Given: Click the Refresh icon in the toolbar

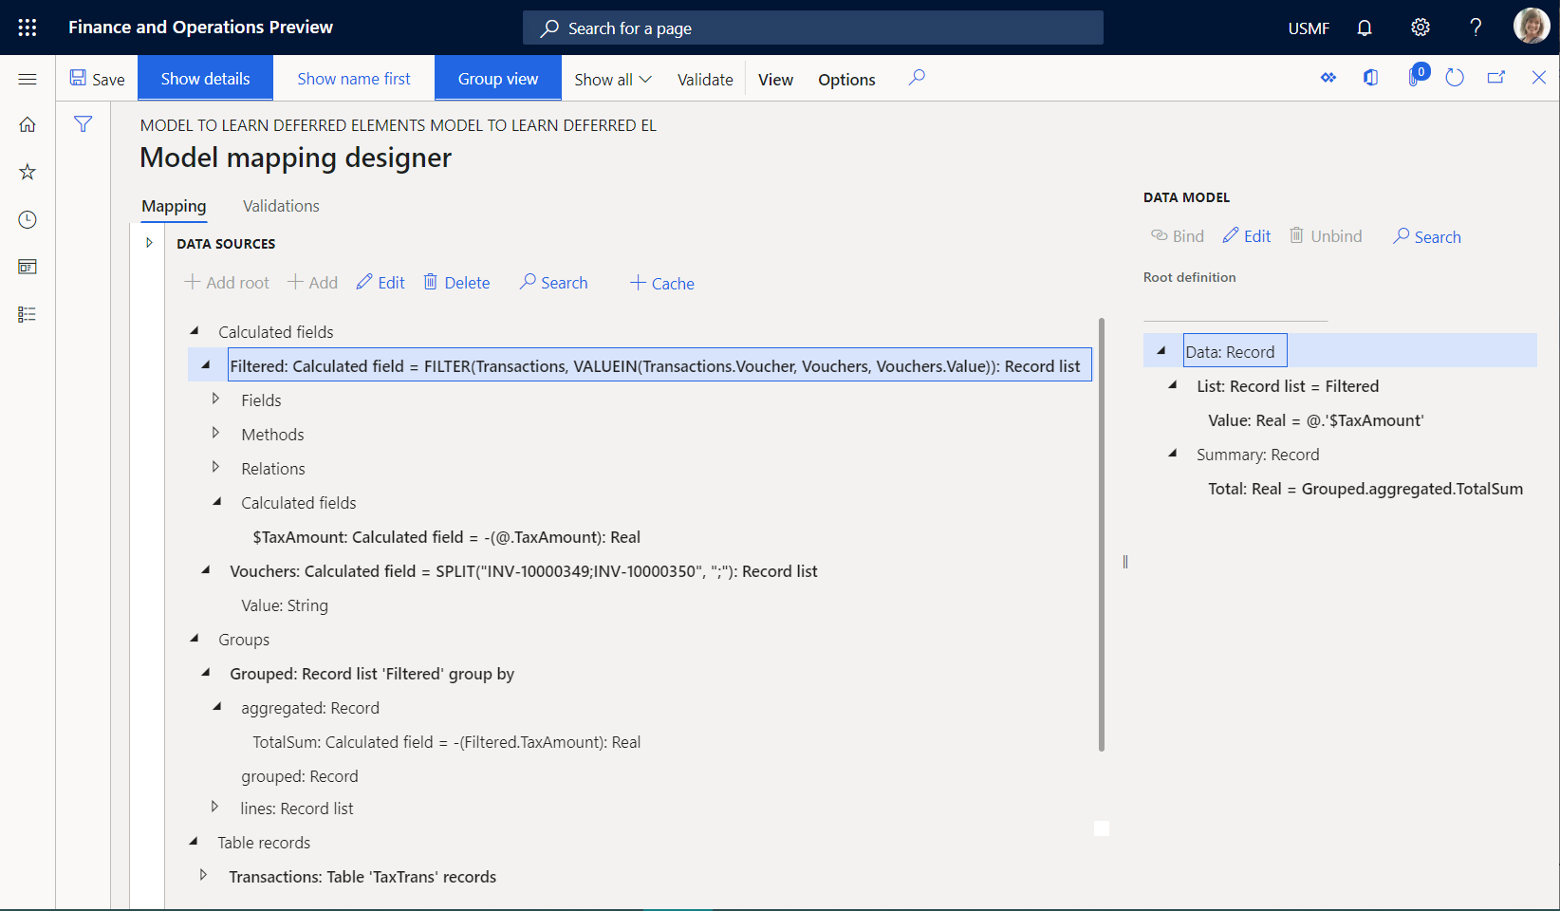Looking at the screenshot, I should tap(1455, 77).
